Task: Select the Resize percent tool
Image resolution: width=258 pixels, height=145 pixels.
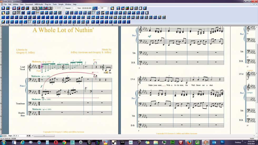Action: 142,13
